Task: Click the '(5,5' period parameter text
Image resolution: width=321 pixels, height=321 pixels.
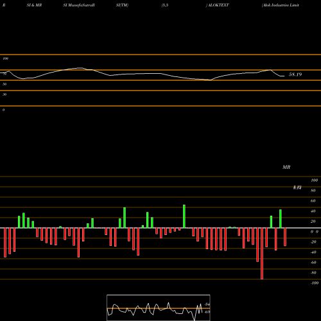Action: (x=165, y=5)
